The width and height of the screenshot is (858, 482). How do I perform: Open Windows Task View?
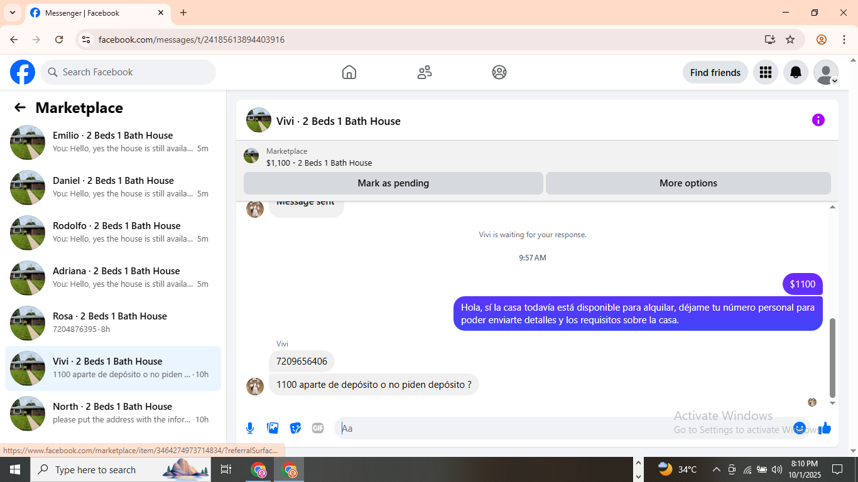pyautogui.click(x=226, y=469)
